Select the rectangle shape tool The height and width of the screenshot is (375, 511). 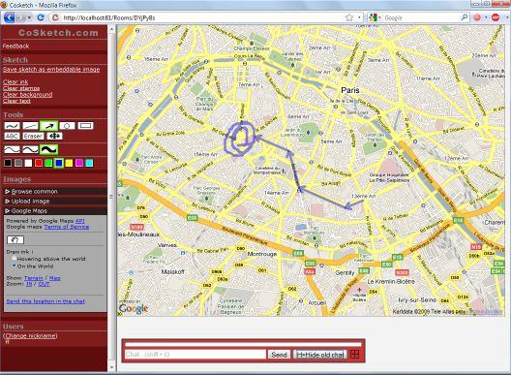86,126
